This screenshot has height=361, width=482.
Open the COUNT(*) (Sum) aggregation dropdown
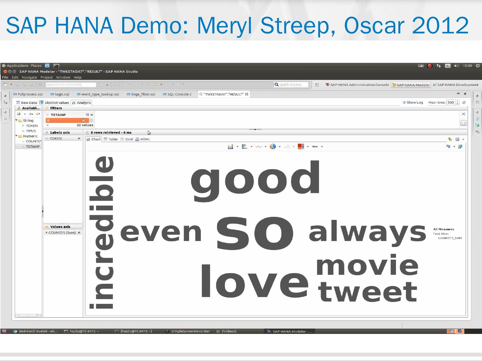[46, 233]
